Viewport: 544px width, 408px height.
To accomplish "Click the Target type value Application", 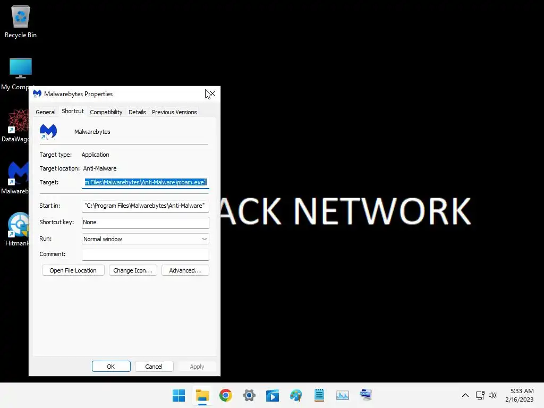I will click(x=96, y=155).
